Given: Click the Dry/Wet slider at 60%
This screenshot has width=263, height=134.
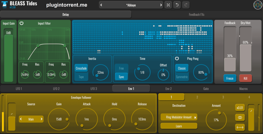Looking at the screenshot, I should point(245,49).
